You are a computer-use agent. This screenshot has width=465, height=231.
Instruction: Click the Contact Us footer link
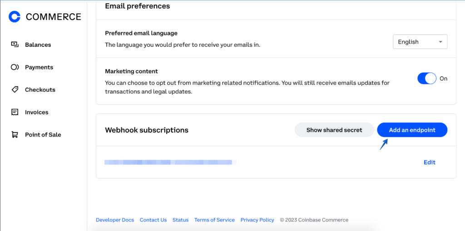153,220
